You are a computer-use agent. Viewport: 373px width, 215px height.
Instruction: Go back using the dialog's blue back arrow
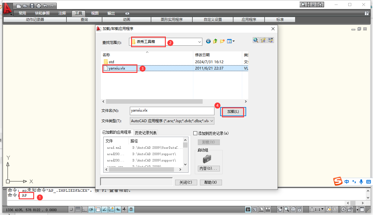208,41
